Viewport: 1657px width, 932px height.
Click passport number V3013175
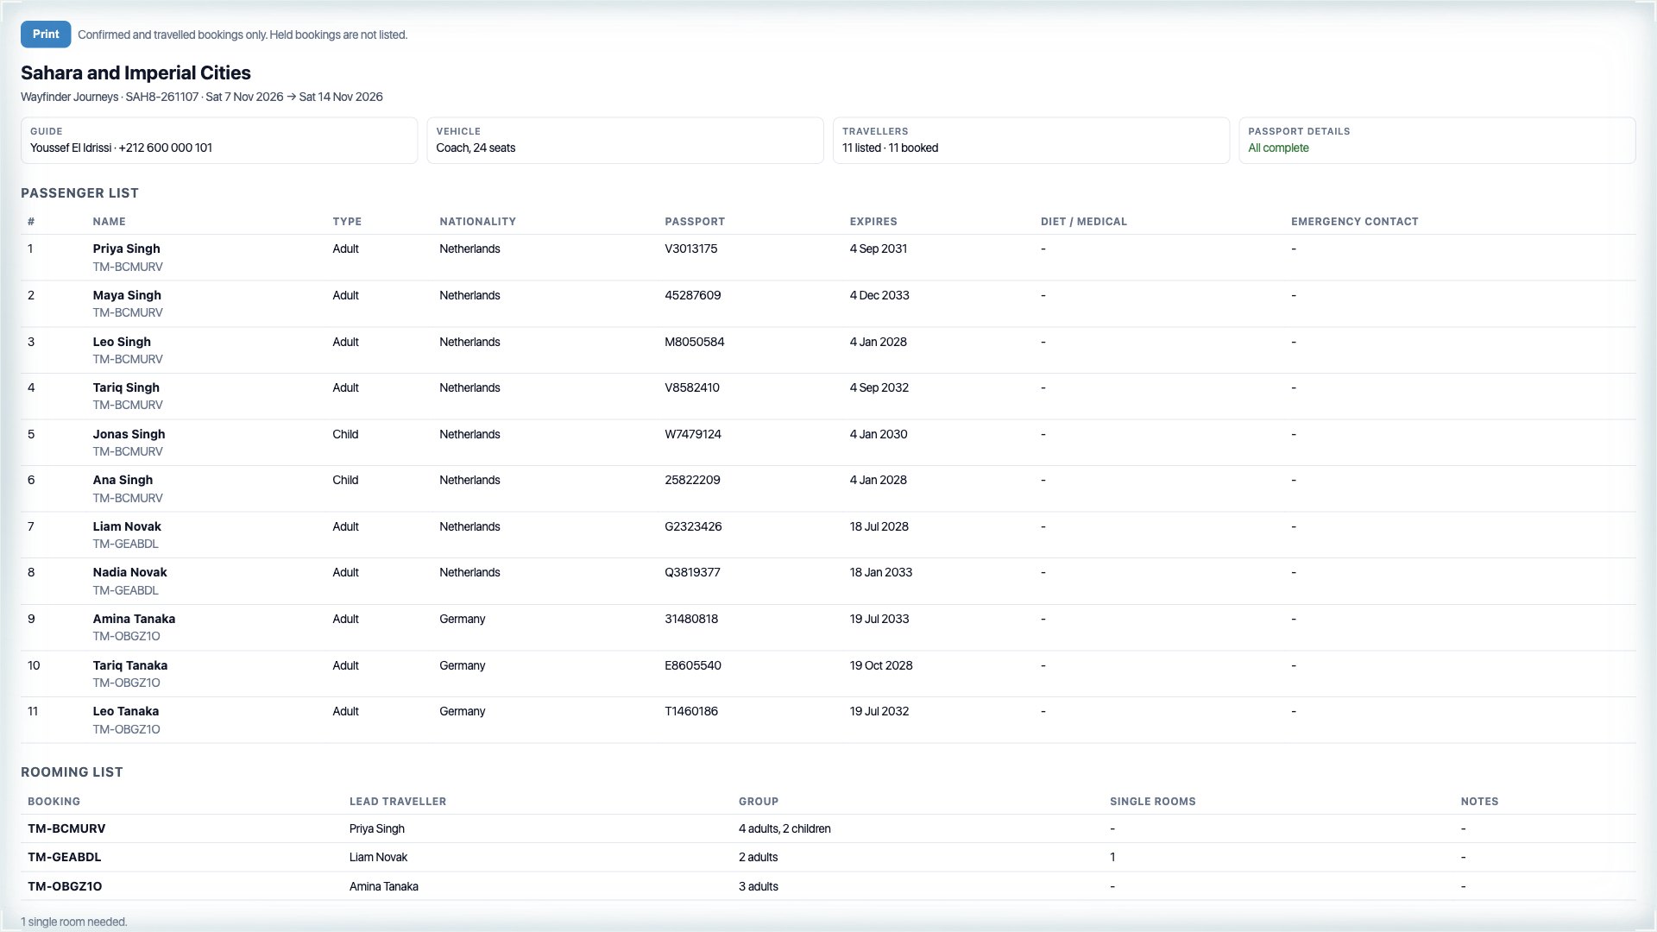pyautogui.click(x=690, y=249)
